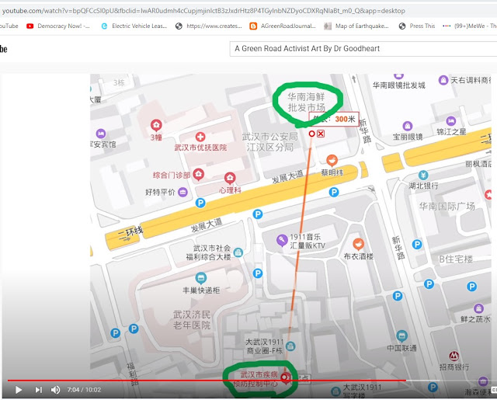Seek on the red video progress bar
497x400 pixels.
207,380
